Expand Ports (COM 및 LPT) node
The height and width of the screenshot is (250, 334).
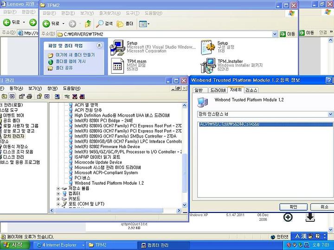click(58, 204)
